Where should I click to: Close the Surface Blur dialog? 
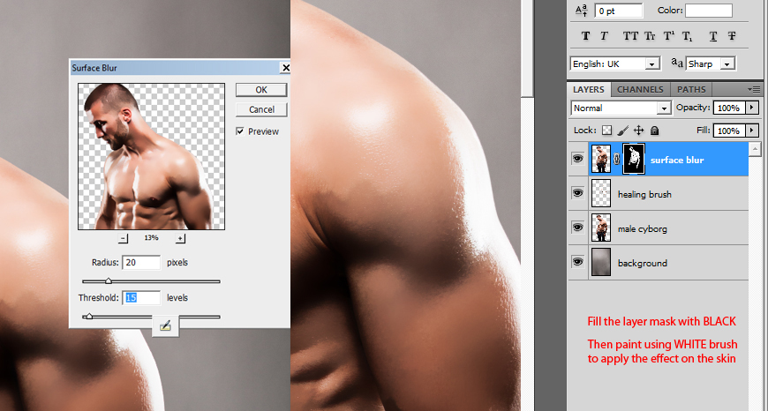tap(285, 68)
